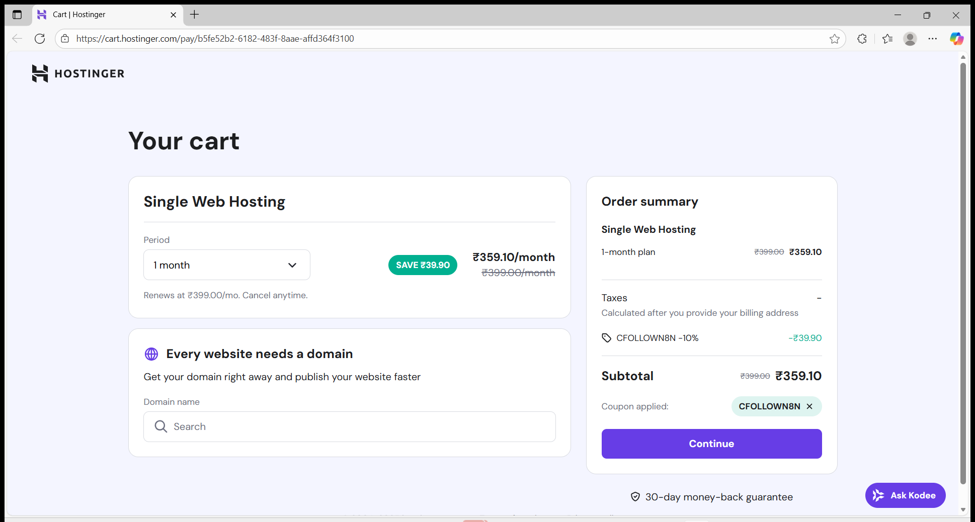The height and width of the screenshot is (522, 975).
Task: Open the browser profile avatar
Action: (910, 39)
